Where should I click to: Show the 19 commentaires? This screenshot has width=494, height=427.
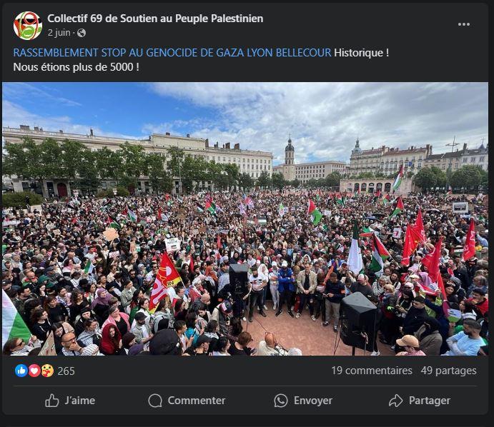pyautogui.click(x=372, y=371)
